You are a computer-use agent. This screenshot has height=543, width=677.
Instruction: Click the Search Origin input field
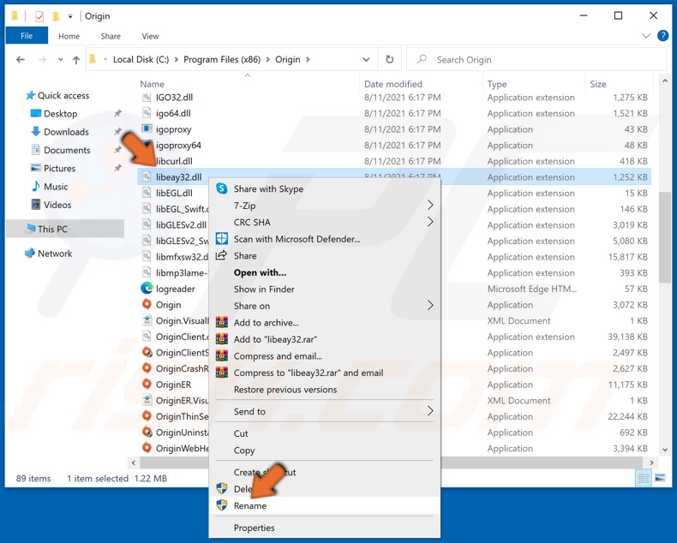(536, 60)
